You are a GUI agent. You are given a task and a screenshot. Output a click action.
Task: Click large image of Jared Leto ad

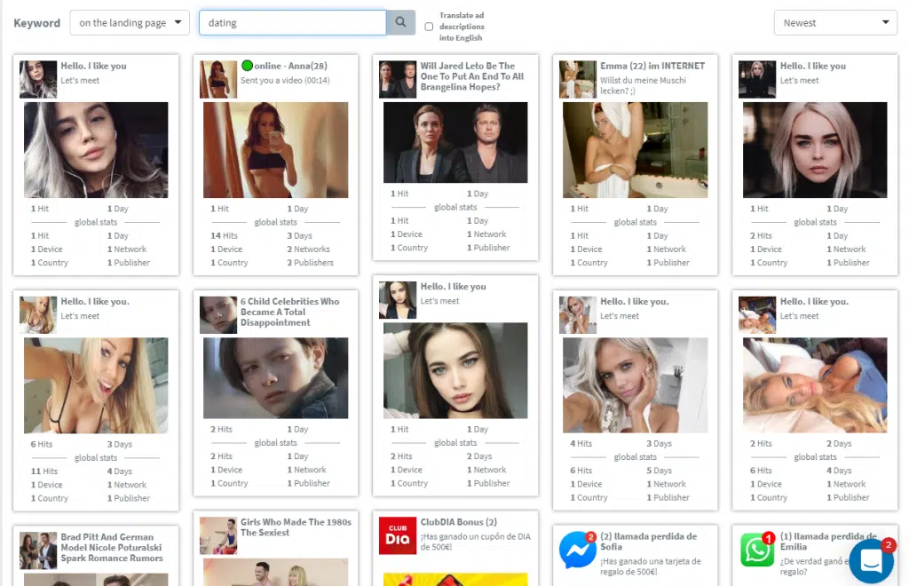pos(455,143)
